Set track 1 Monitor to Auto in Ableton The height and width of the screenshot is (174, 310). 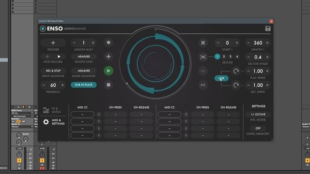(18, 121)
